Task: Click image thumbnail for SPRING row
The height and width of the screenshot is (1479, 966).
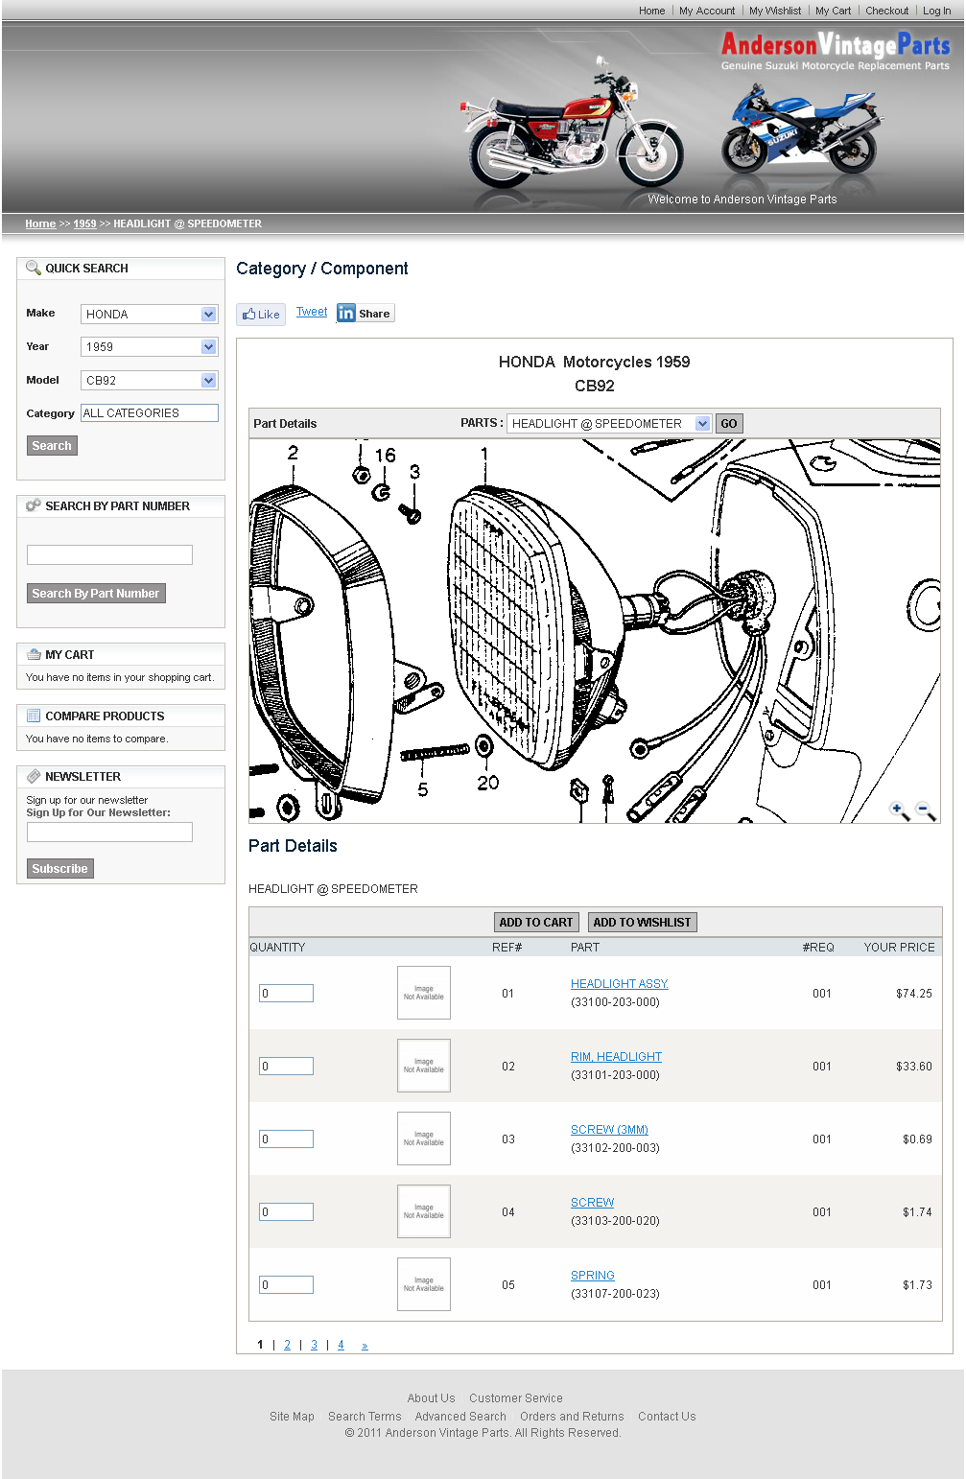Action: pyautogui.click(x=424, y=1284)
